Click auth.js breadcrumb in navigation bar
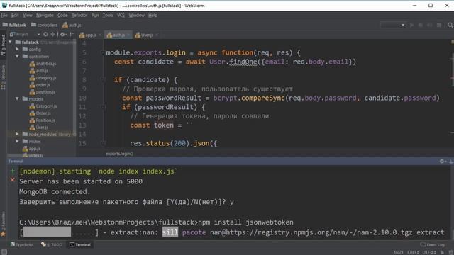Viewport: 454px width, 255px height. [72, 25]
